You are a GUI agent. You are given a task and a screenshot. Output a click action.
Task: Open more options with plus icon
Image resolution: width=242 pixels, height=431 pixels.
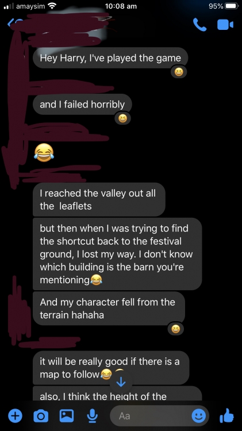click(15, 415)
